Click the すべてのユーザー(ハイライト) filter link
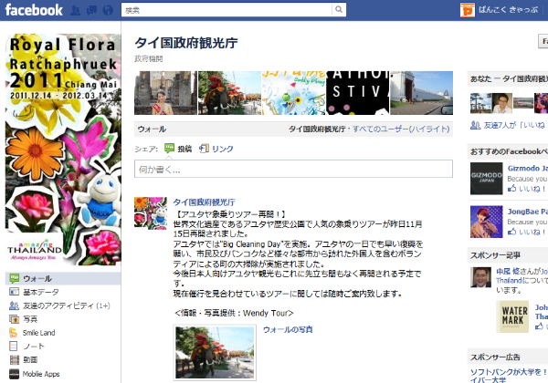The width and height of the screenshot is (548, 383). pyautogui.click(x=401, y=129)
